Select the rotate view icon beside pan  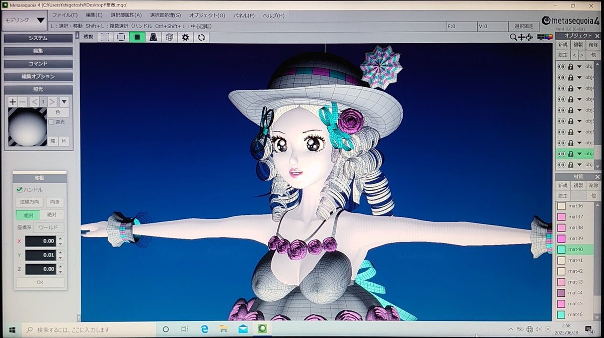click(x=530, y=37)
